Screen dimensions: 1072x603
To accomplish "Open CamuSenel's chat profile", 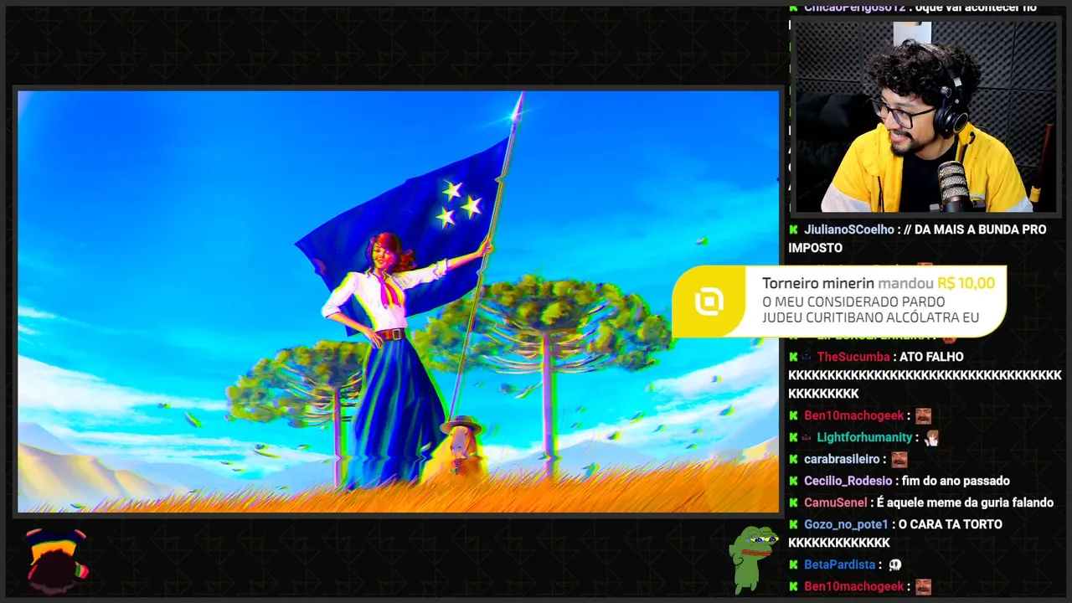I will click(x=835, y=502).
